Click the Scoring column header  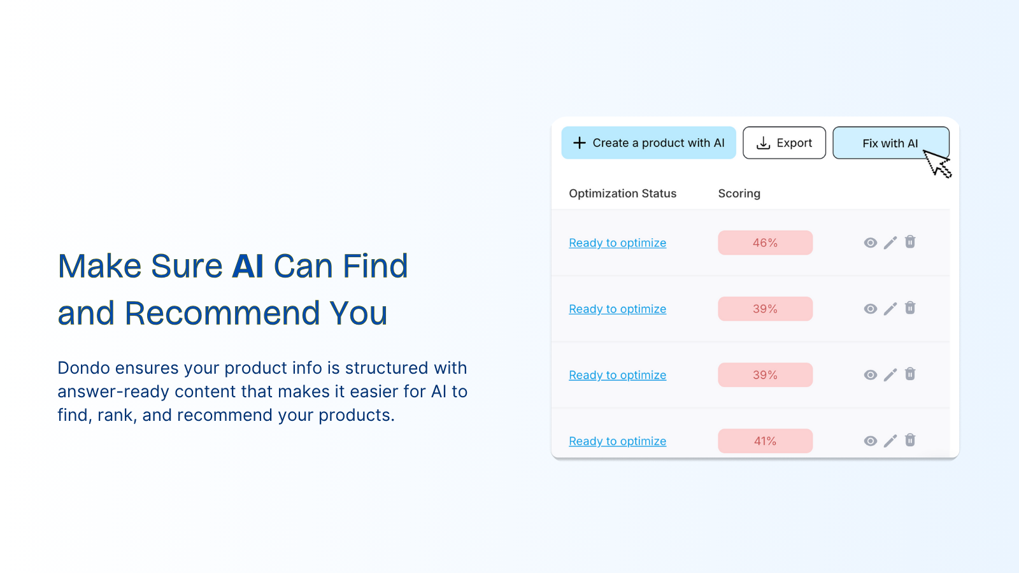click(739, 194)
